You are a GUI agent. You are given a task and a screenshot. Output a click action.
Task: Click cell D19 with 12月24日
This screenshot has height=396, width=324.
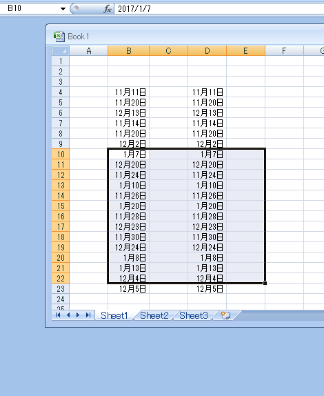(x=207, y=248)
